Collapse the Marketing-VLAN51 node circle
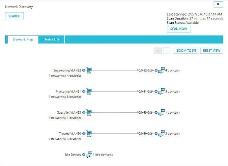 pyautogui.click(x=84, y=92)
